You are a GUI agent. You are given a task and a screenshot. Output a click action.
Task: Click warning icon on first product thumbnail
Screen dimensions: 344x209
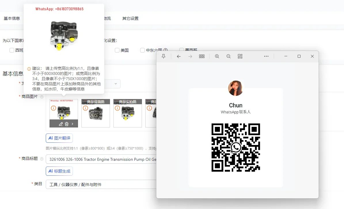point(54,108)
